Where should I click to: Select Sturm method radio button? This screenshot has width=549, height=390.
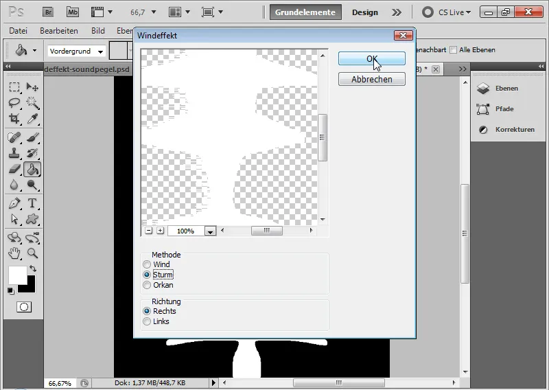pyautogui.click(x=147, y=275)
